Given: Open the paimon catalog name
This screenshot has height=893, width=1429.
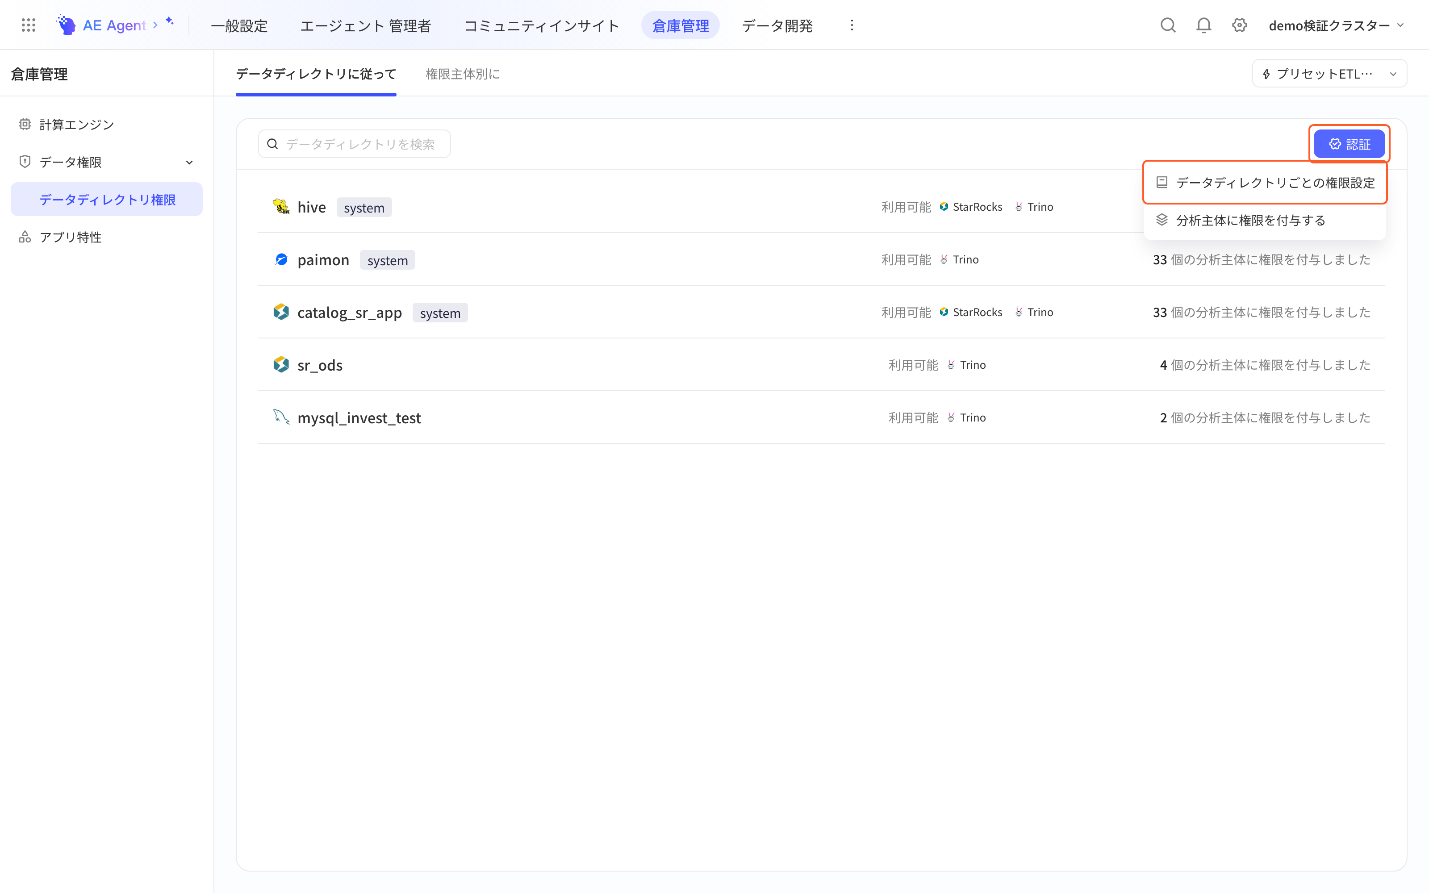Looking at the screenshot, I should click(x=323, y=259).
